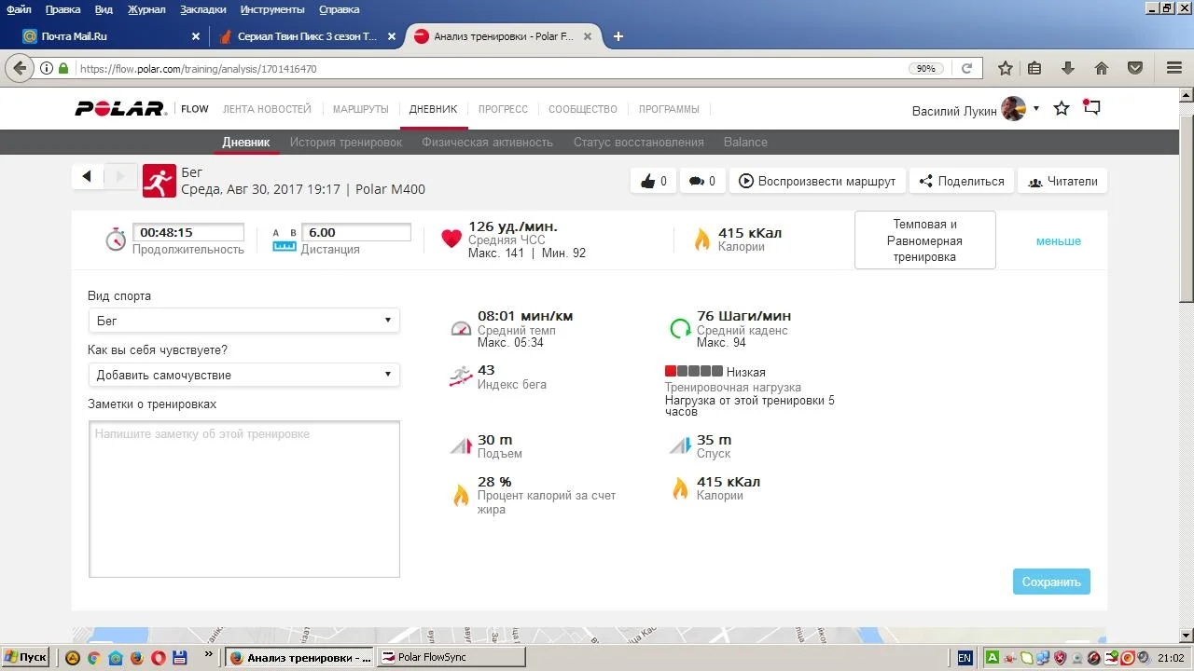Click the Темповая и Равномерная тренировка box

(924, 240)
